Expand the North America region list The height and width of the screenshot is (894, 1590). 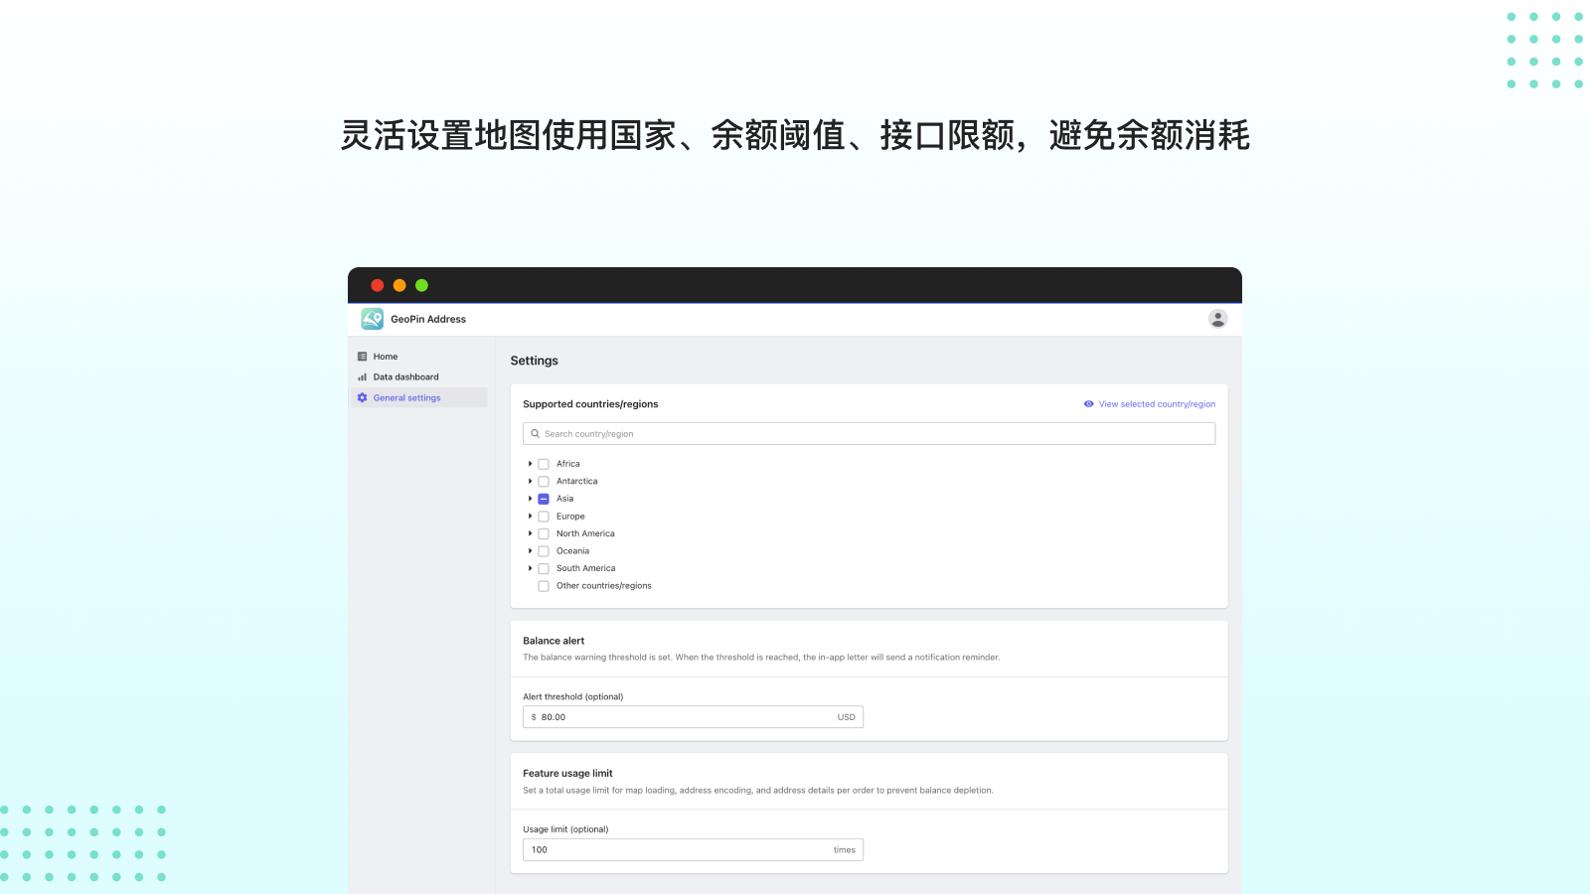tap(530, 533)
